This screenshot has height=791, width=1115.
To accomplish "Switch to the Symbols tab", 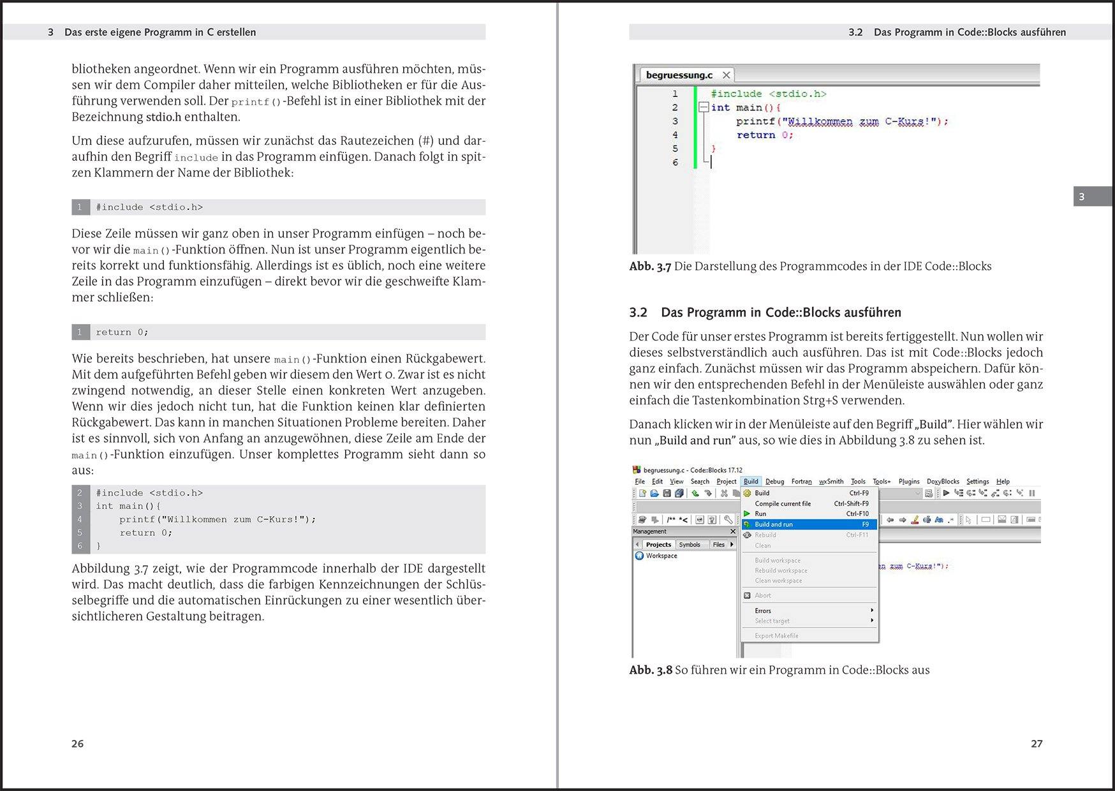I will 689,544.
